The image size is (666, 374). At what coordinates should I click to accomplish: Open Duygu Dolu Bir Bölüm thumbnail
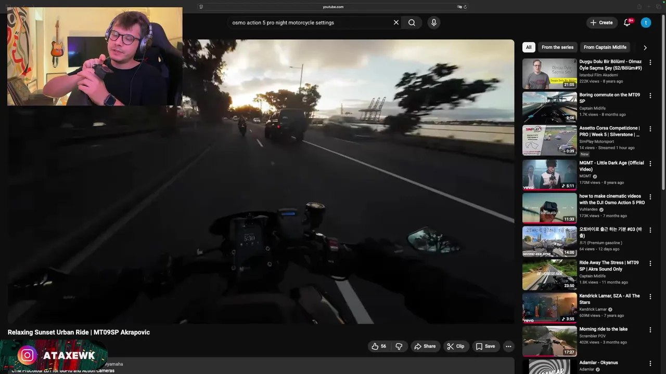(549, 73)
